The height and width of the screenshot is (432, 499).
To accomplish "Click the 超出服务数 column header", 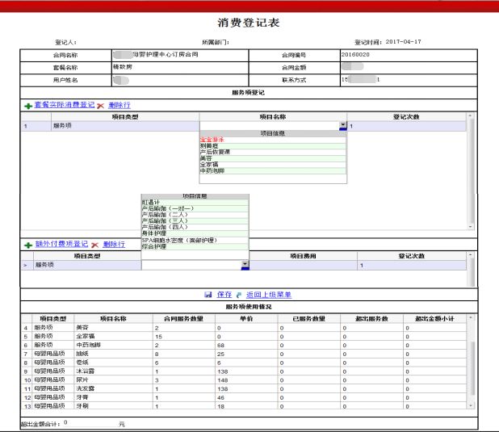I will (x=371, y=319).
